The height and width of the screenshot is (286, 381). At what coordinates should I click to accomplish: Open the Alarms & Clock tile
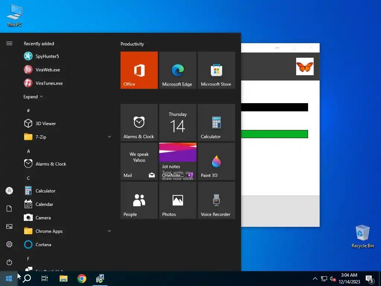(139, 122)
